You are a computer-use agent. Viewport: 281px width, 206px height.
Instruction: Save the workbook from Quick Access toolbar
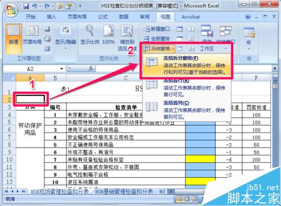[26, 6]
